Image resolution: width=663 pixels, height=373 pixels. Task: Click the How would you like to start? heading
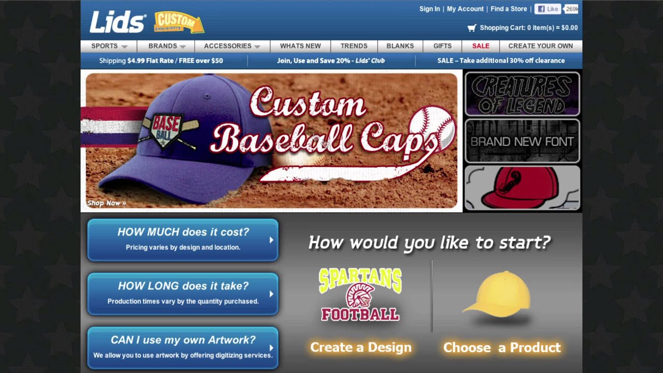point(429,242)
